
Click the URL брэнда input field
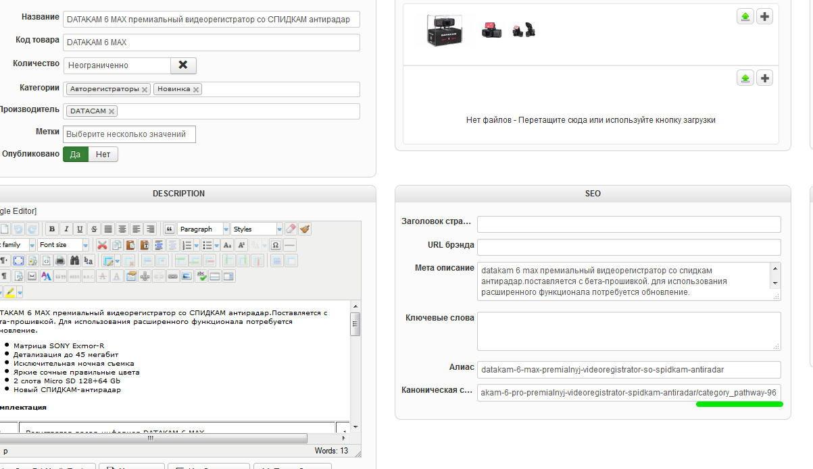tap(629, 247)
